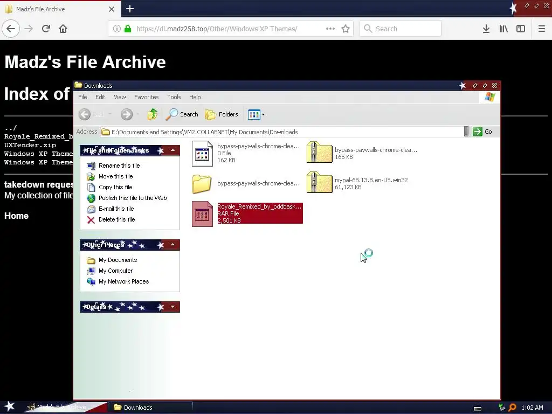Open the back history dropdown arrow
552x414 pixels.
(x=110, y=114)
